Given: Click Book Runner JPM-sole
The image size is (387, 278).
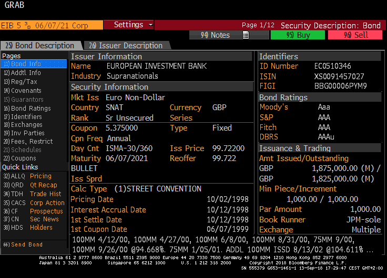Looking at the screenshot, I should pyautogui.click(x=363, y=220).
